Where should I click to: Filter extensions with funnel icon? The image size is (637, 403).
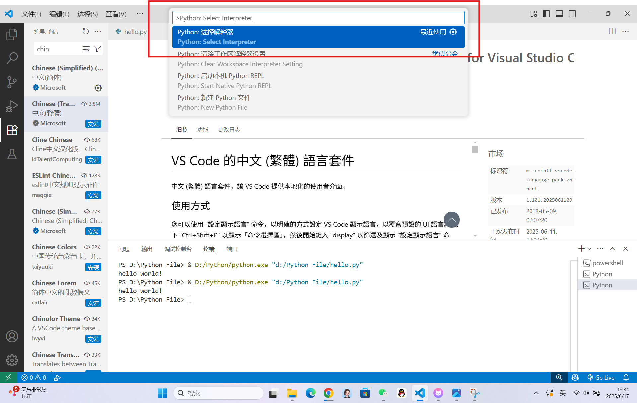pos(97,49)
